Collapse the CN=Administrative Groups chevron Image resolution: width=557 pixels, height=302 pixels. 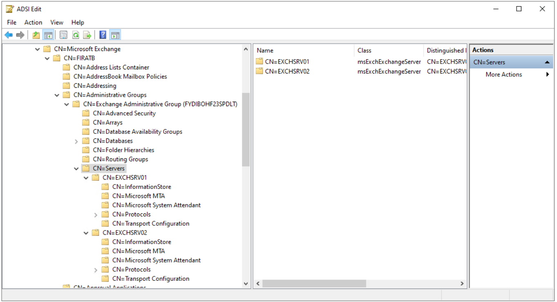(x=57, y=95)
